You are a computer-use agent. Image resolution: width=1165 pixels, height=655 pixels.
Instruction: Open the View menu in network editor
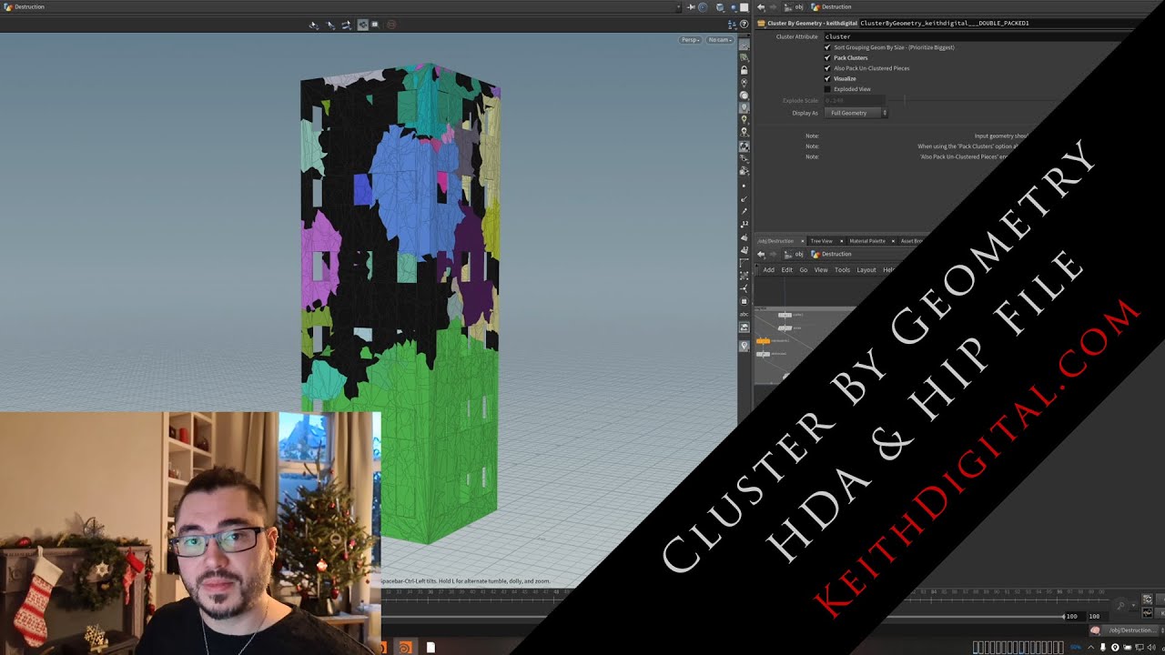pyautogui.click(x=821, y=270)
